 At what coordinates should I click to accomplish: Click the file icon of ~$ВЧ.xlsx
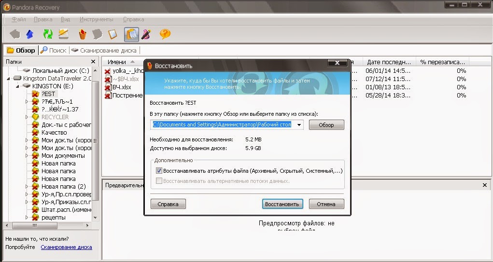coord(108,79)
